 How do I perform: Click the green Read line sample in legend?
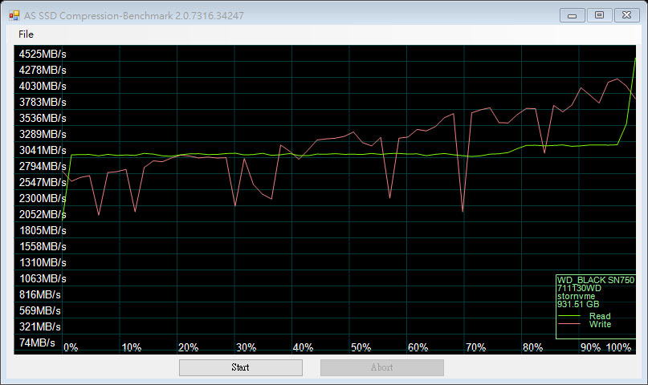(569, 316)
